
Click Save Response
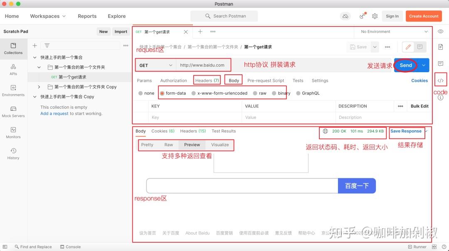[x=406, y=131]
